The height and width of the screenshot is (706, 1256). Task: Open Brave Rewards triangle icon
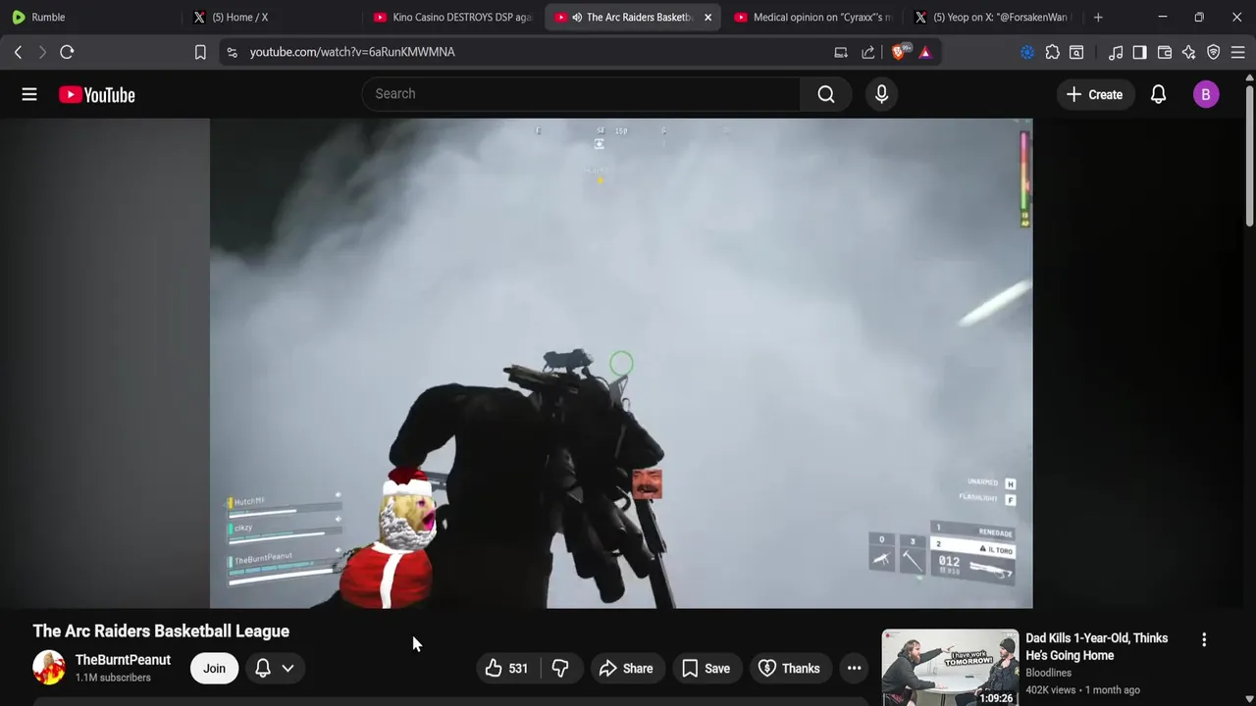[925, 52]
